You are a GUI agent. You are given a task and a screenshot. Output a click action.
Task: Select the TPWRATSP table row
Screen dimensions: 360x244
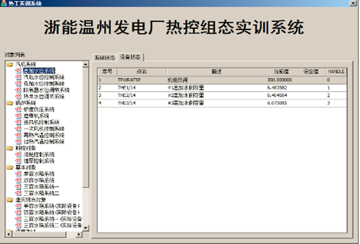tap(222, 80)
